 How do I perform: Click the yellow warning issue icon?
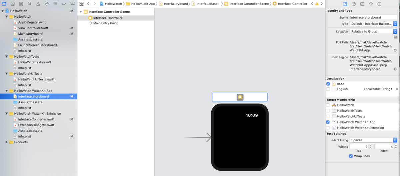pyautogui.click(x=317, y=4)
